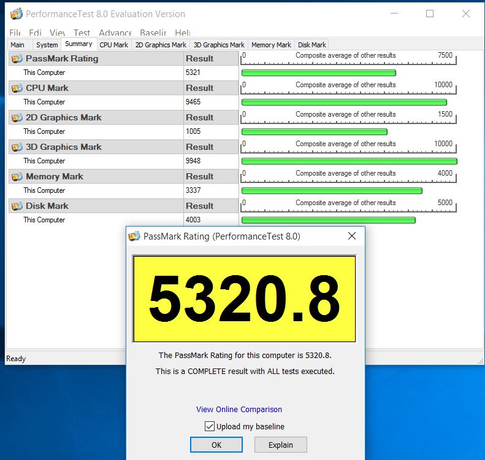This screenshot has height=460, width=485.
Task: Click the Disk Mark header label
Action: pyautogui.click(x=47, y=206)
